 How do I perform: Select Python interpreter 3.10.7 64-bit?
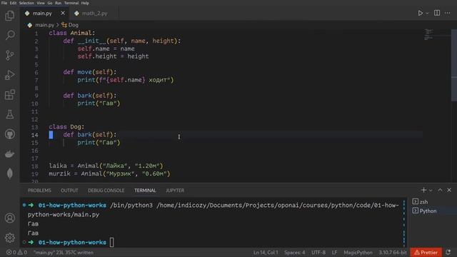click(392, 252)
